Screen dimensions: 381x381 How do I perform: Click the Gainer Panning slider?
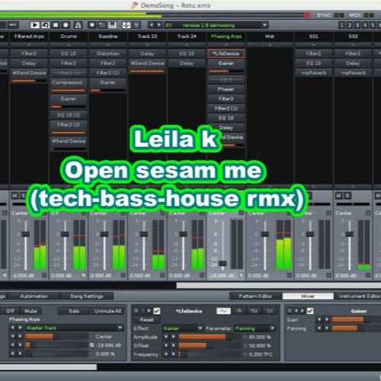(357, 328)
